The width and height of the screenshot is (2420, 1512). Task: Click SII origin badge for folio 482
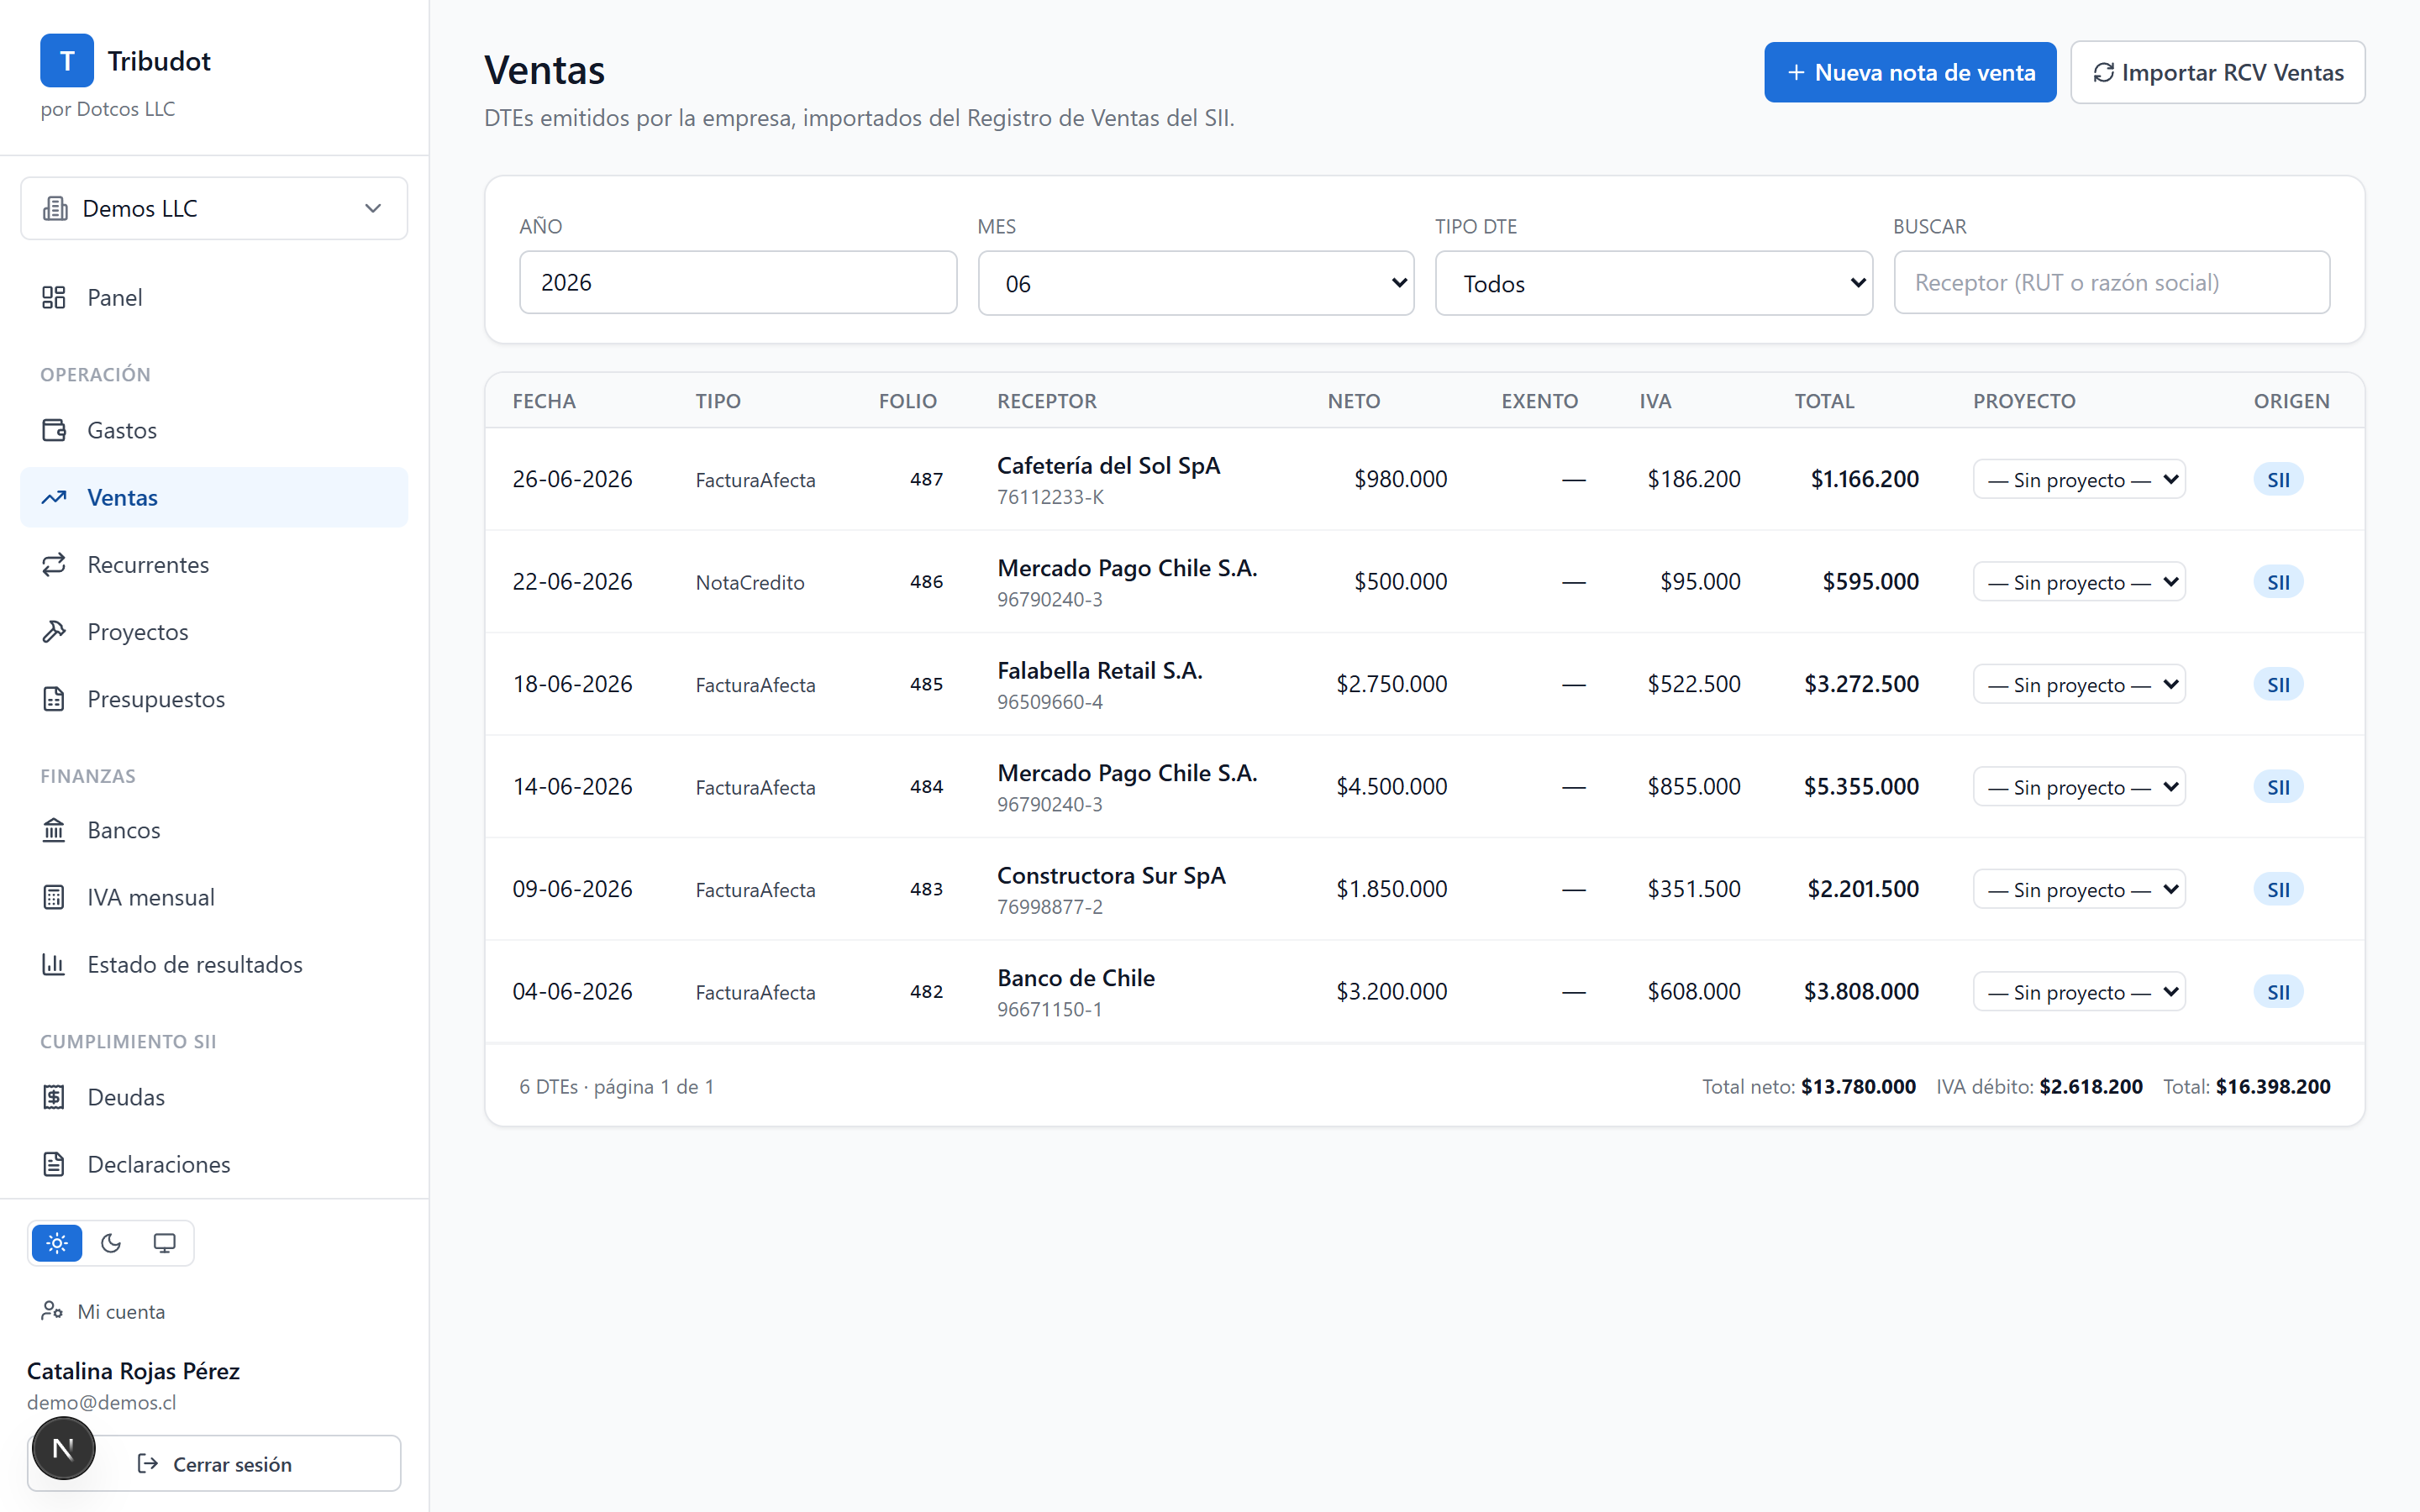2278,992
